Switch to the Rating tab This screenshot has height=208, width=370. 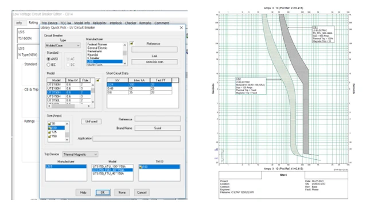(33, 23)
